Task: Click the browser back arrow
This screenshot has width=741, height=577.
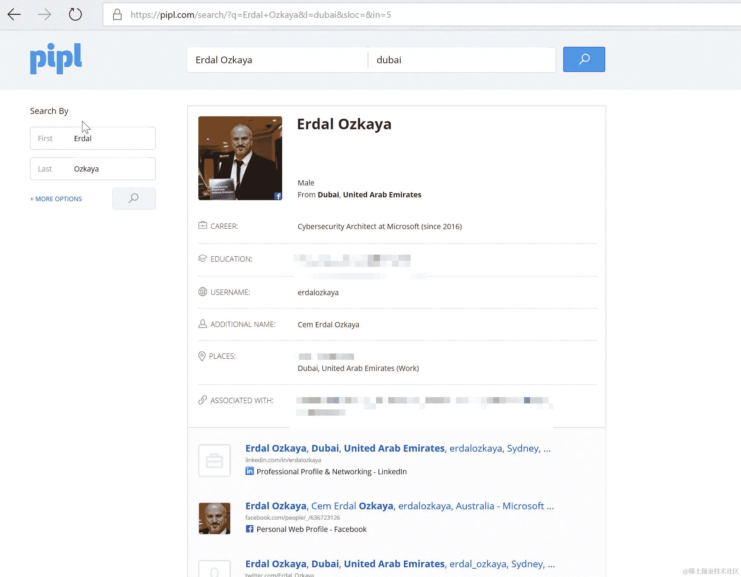Action: (14, 15)
